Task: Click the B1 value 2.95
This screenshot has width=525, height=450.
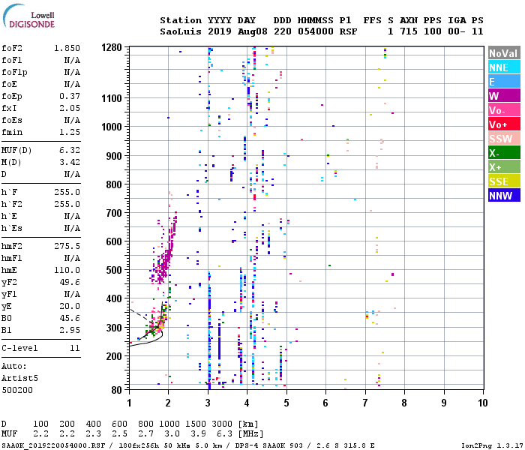Action: (x=70, y=330)
